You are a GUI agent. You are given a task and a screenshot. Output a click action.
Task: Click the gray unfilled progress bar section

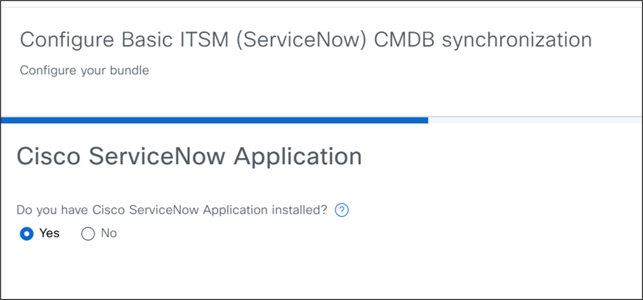coord(534,120)
